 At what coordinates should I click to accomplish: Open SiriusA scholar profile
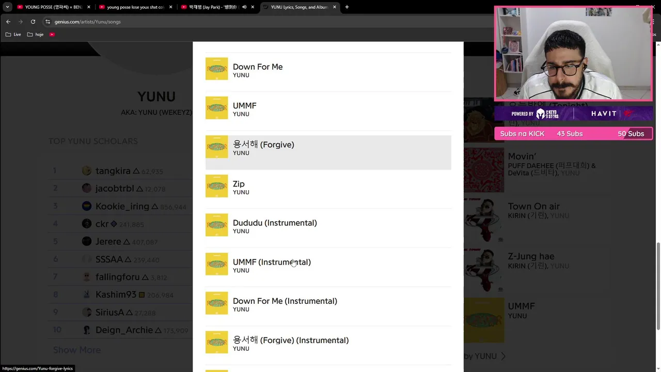tap(110, 312)
